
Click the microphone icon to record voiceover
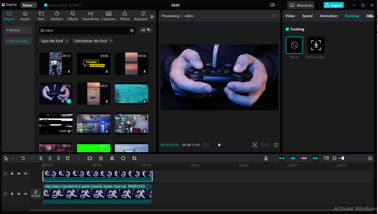tap(266, 158)
